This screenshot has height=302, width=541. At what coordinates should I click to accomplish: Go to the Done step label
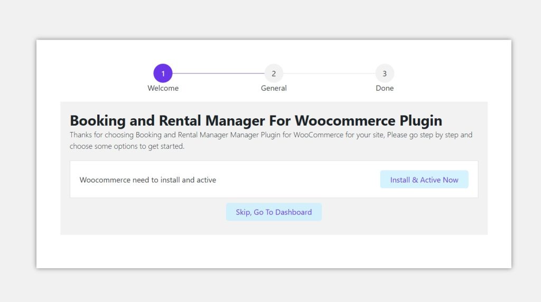(x=385, y=88)
